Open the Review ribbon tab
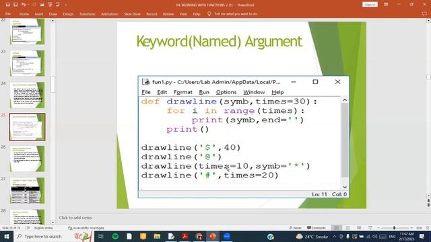The image size is (431, 242). pyautogui.click(x=168, y=13)
